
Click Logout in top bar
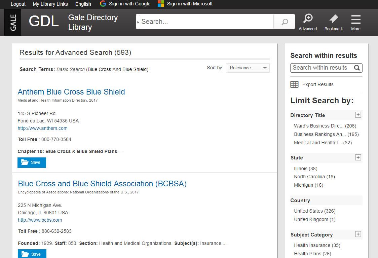[18, 4]
